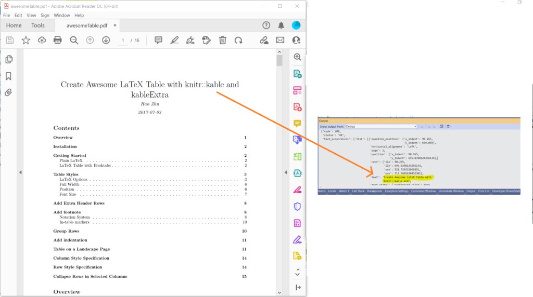Screen dimensions: 533x297
Task: Open Thumbnails panel in left sidebar
Action: (x=8, y=60)
